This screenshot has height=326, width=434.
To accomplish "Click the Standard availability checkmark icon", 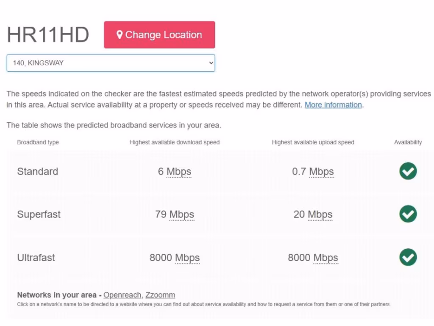I will pyautogui.click(x=408, y=171).
